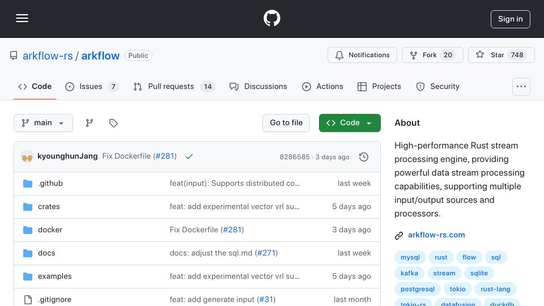Select the flow topic tag

(x=469, y=257)
